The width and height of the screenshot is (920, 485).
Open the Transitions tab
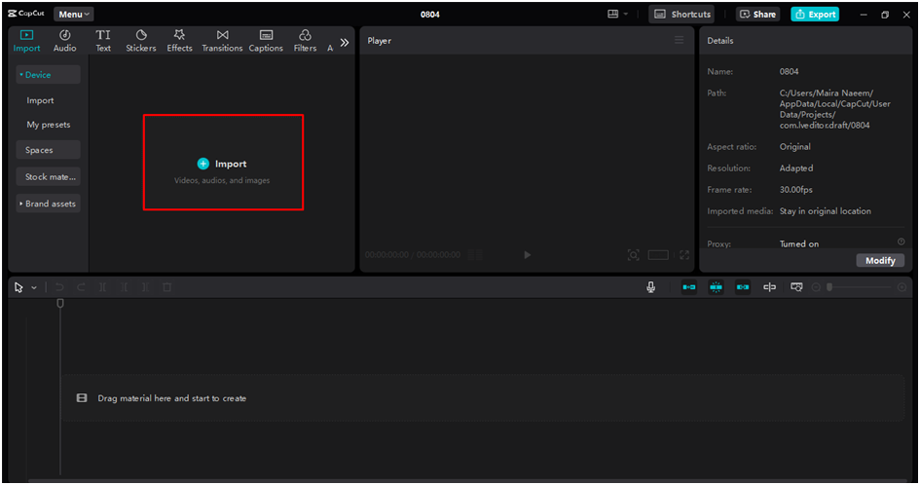(x=222, y=41)
